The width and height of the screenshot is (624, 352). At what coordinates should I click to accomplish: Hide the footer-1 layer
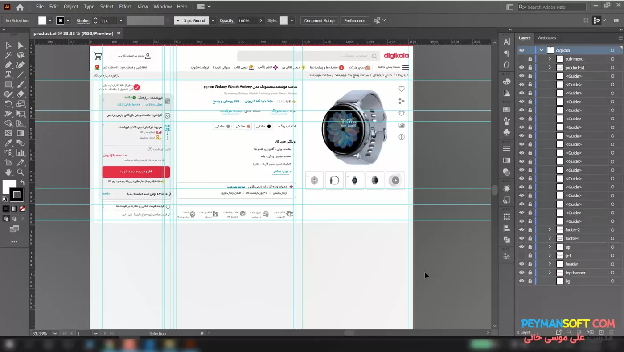pyautogui.click(x=521, y=238)
